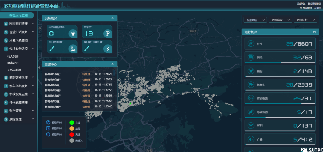323x152 pixels.
Task: Open 无线电监测 submenu item
Action: 14,70
